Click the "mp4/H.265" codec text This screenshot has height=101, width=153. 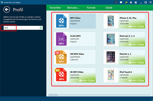tap(74, 39)
